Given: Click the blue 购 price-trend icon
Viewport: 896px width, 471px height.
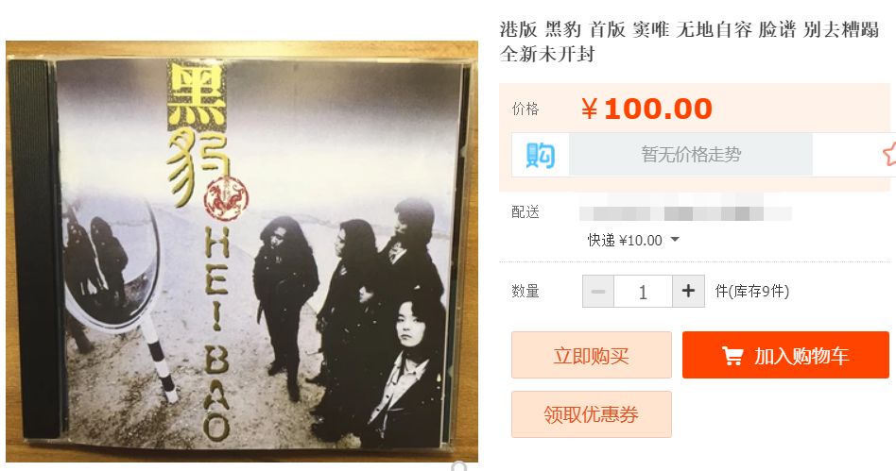Looking at the screenshot, I should point(540,155).
